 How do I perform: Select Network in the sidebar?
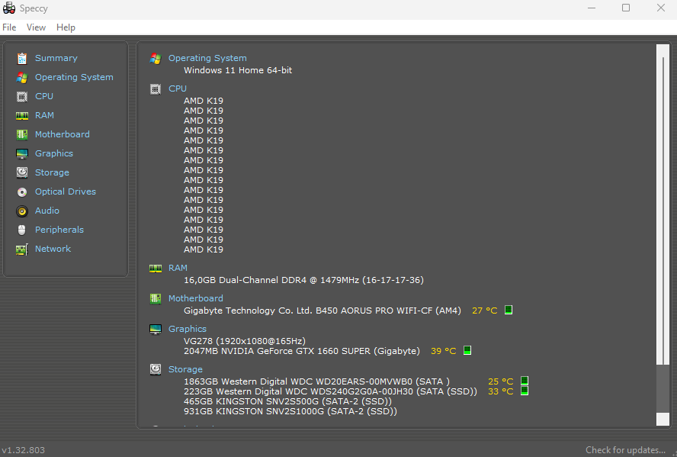click(53, 249)
